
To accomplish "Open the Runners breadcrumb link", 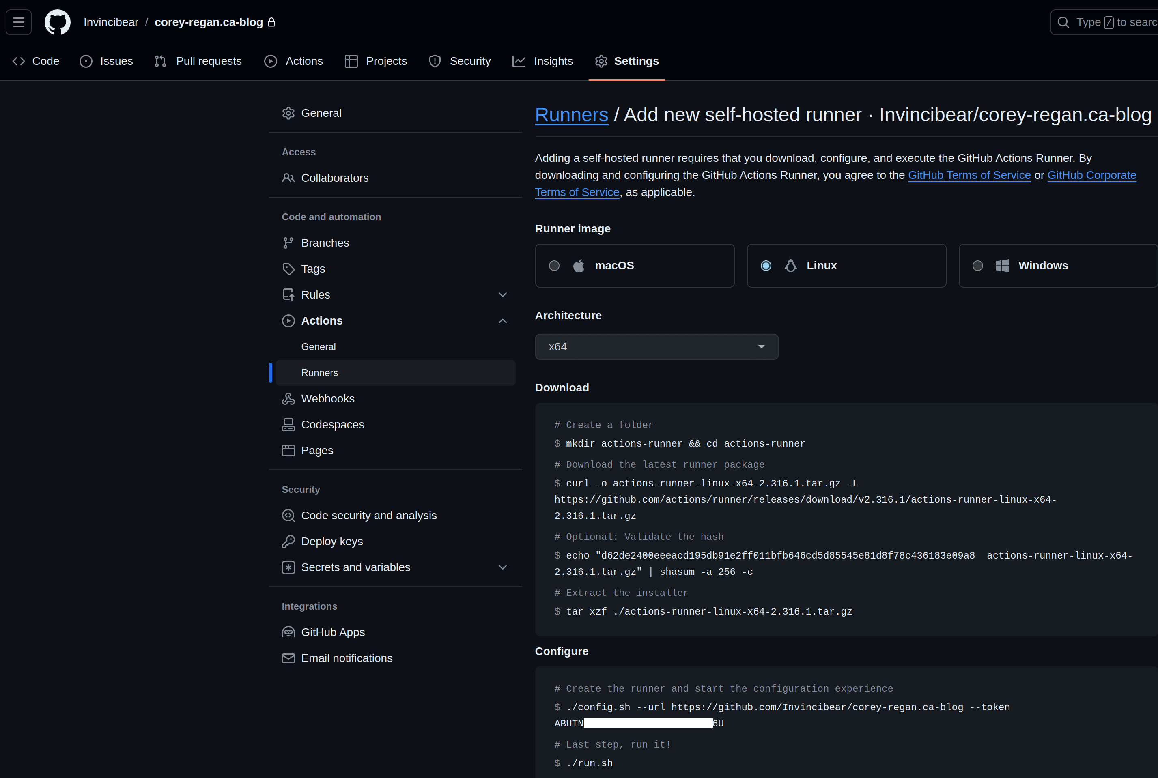I will [x=571, y=115].
